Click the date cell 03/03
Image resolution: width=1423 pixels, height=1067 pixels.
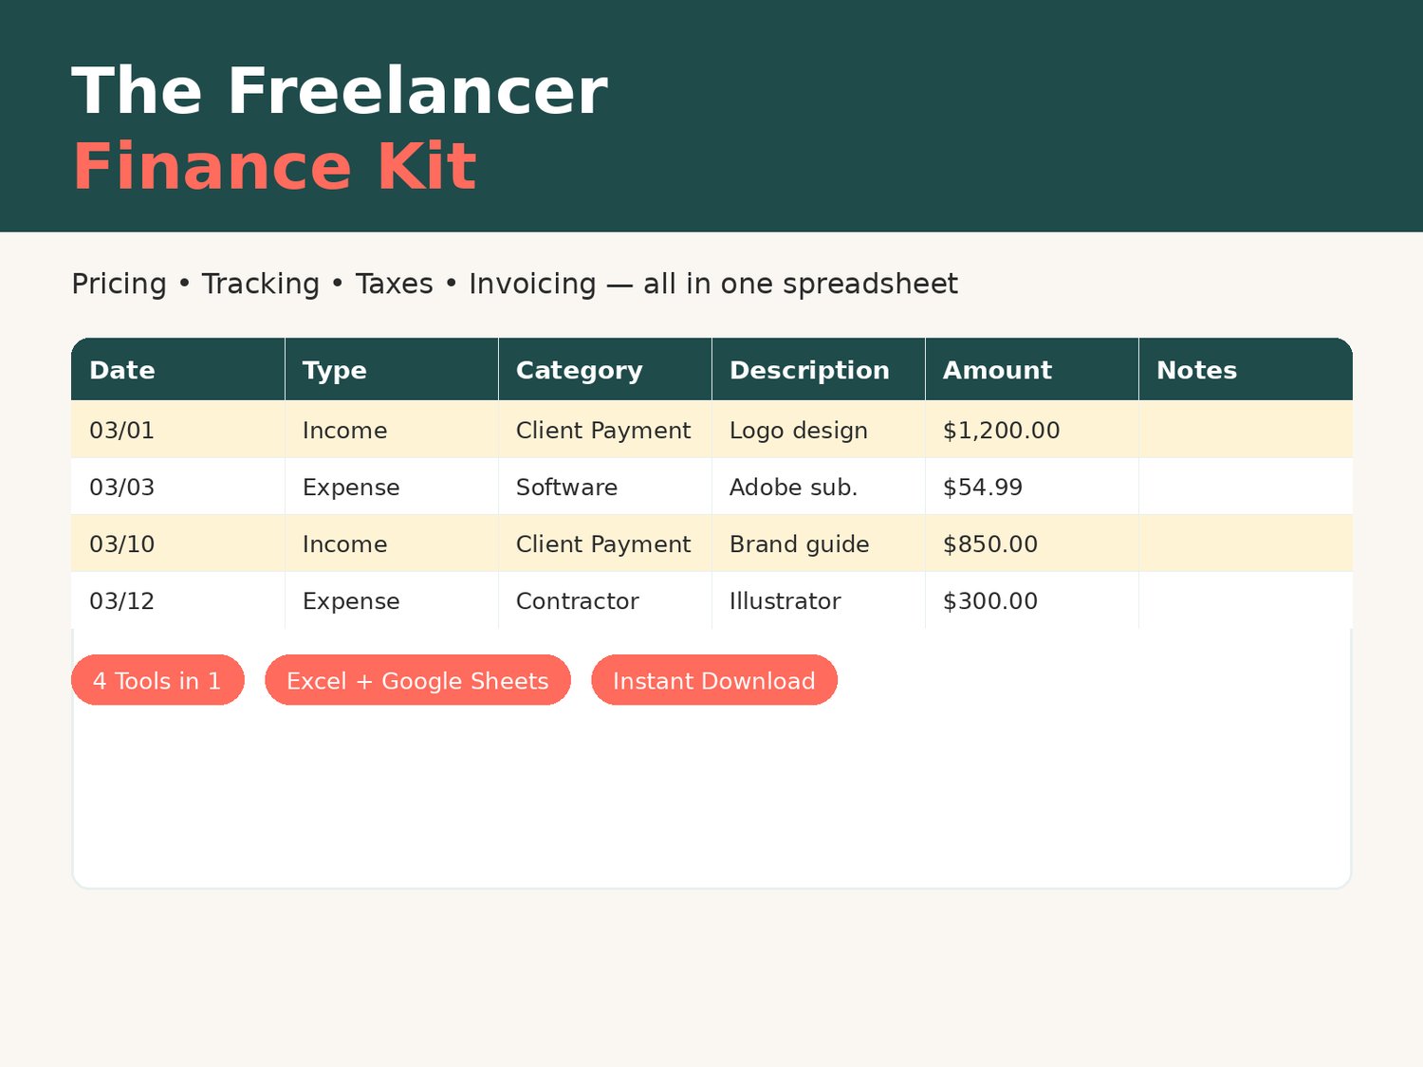178,487
